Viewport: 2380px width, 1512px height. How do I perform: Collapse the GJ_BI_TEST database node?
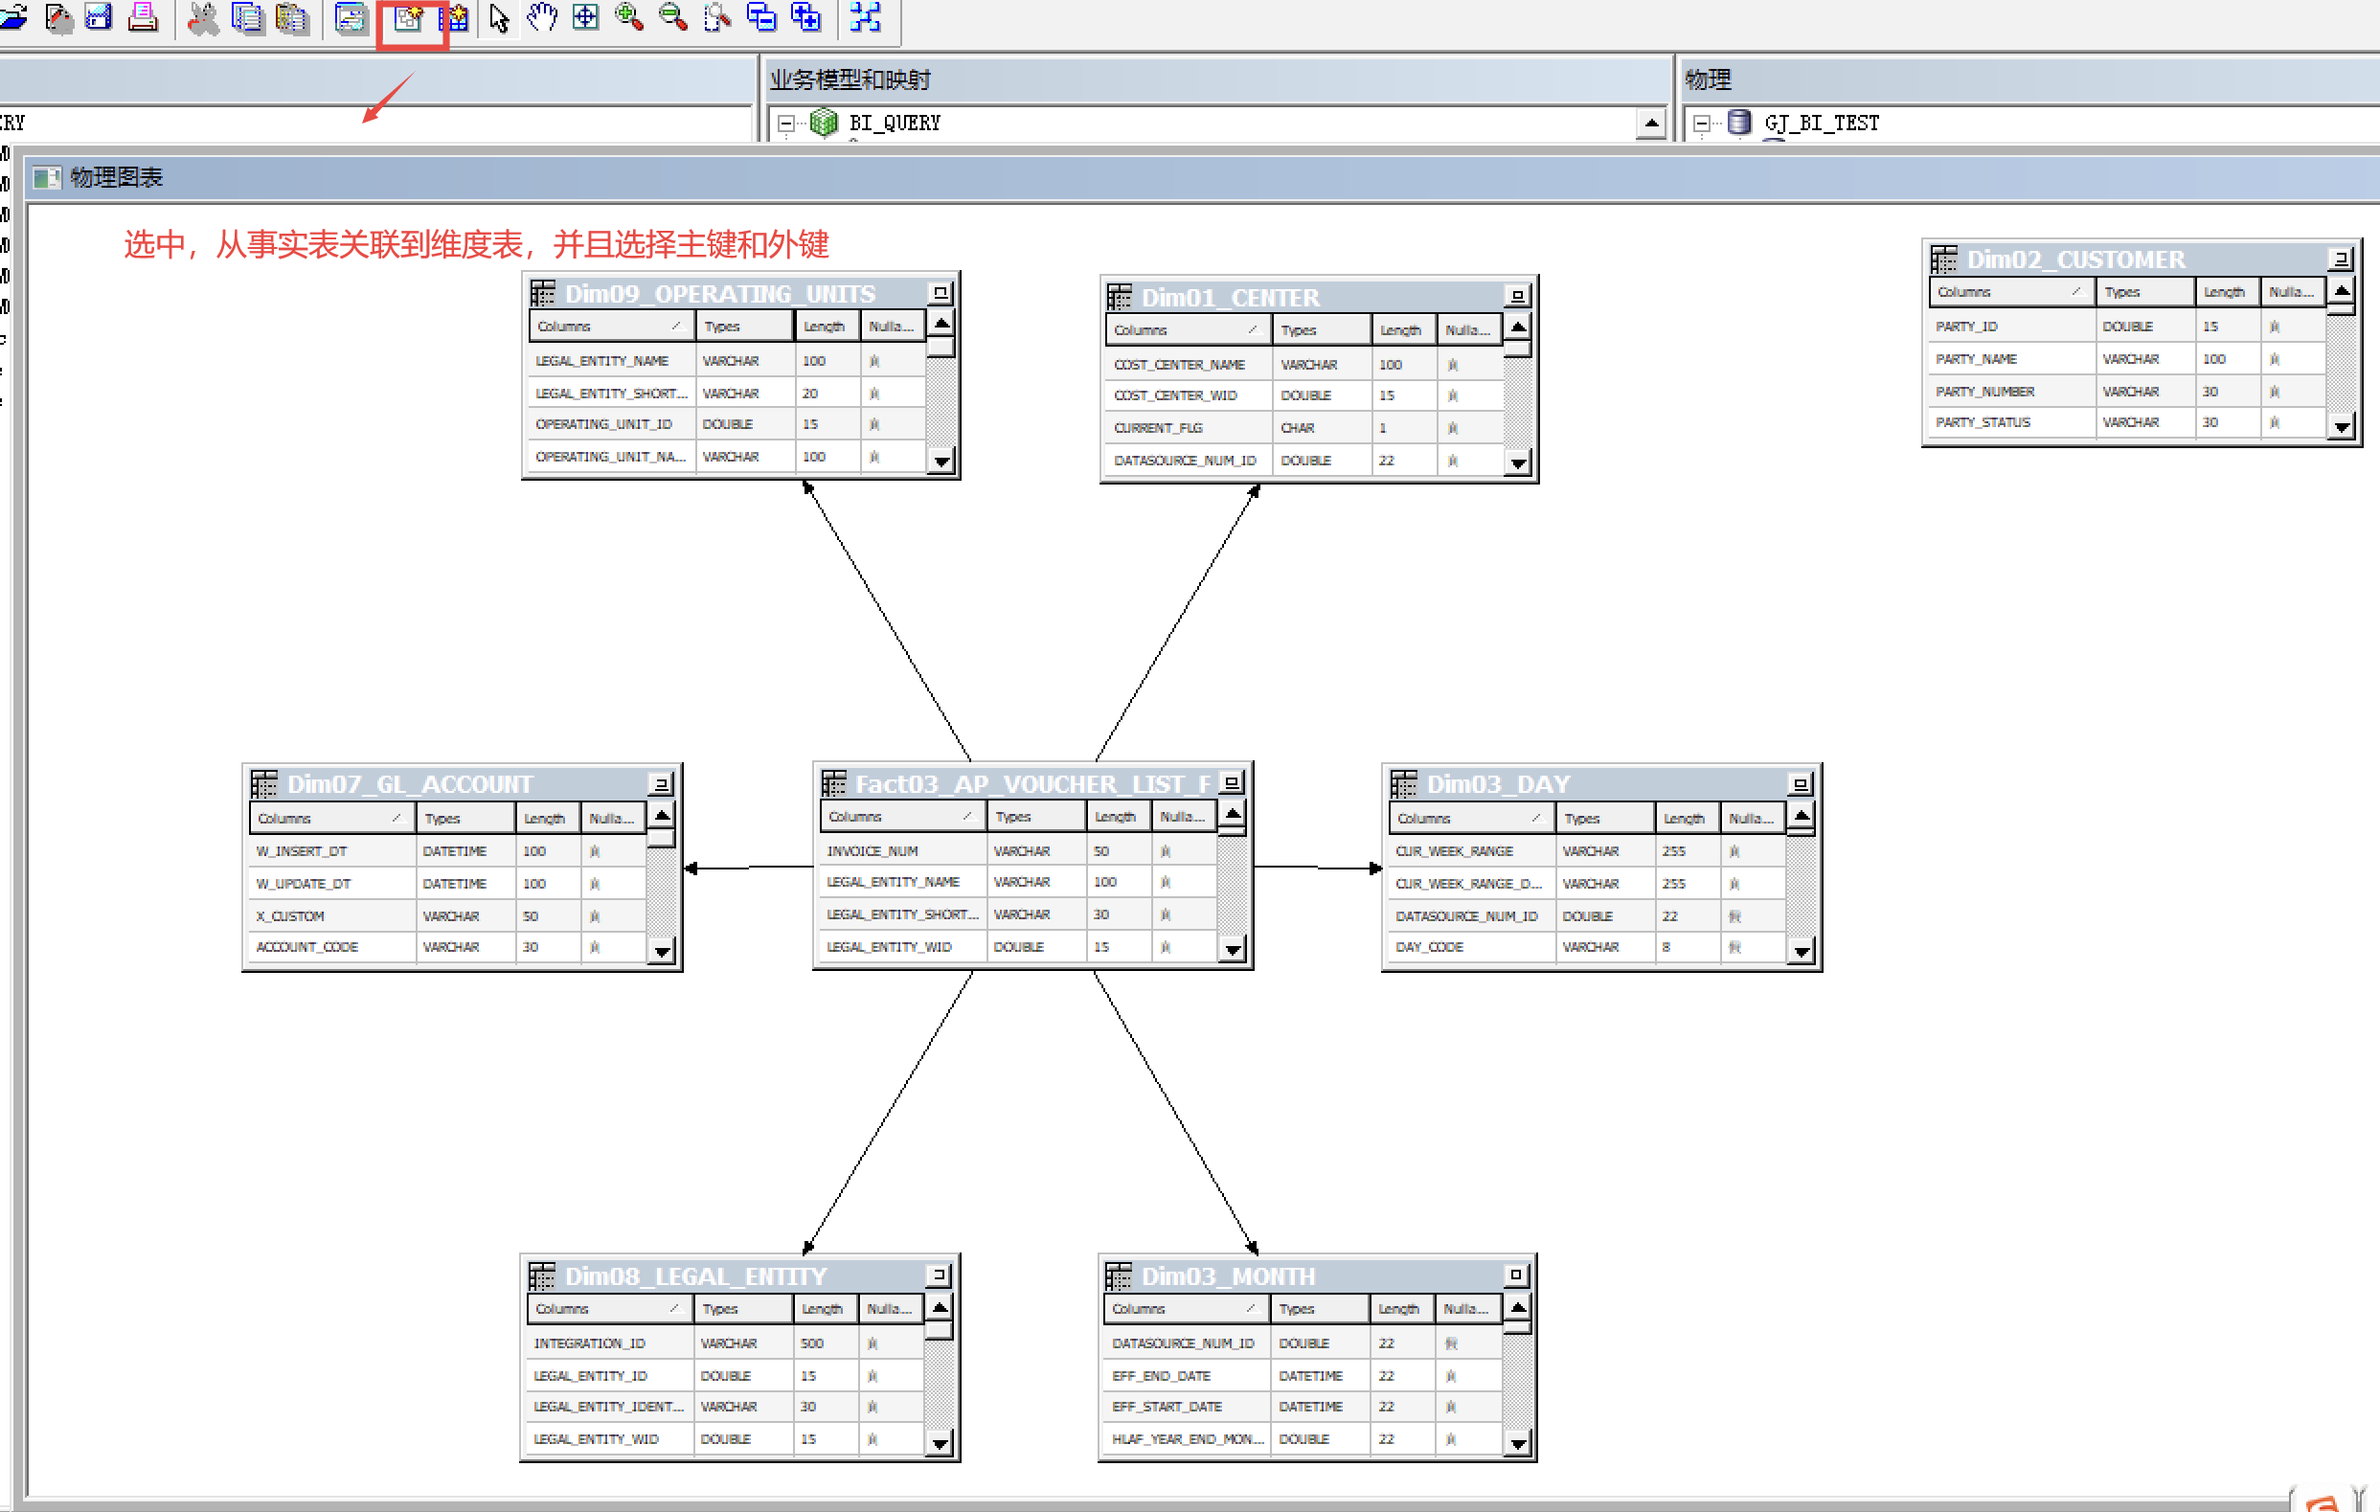[x=1701, y=124]
